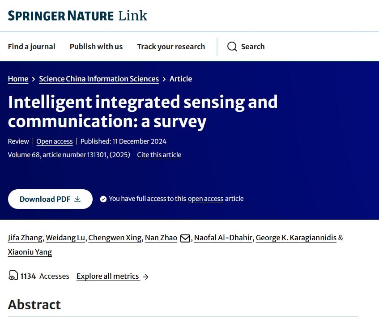Image resolution: width=379 pixels, height=319 pixels.
Task: Click the full access checkmark icon
Action: (103, 199)
